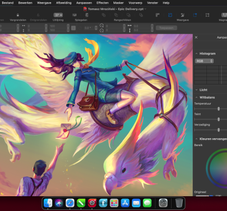Toggle the blue grid icon in Weergave group

click(170, 15)
